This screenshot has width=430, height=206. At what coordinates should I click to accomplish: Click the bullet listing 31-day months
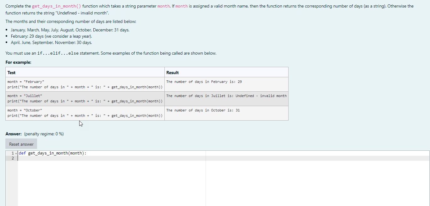(70, 30)
